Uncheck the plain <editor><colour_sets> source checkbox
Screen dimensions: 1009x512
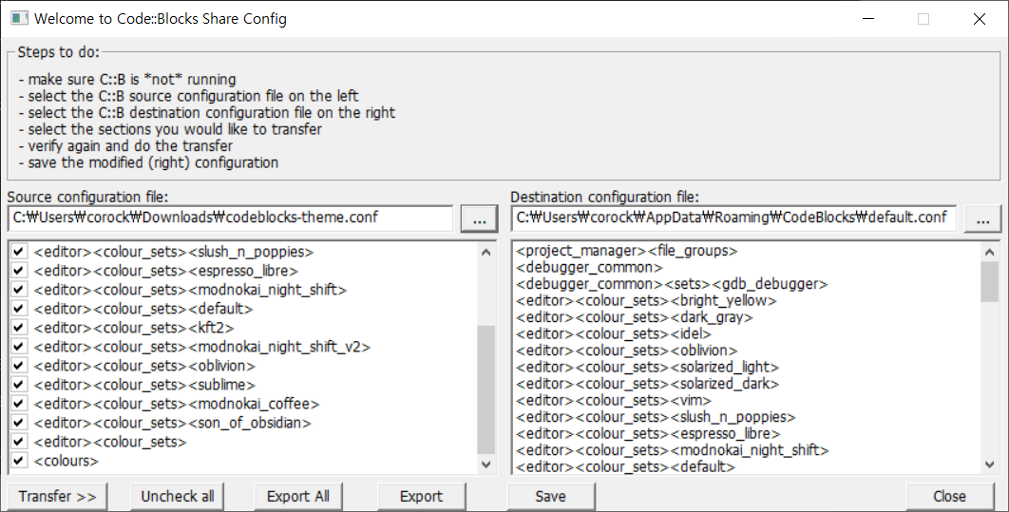pyautogui.click(x=19, y=442)
